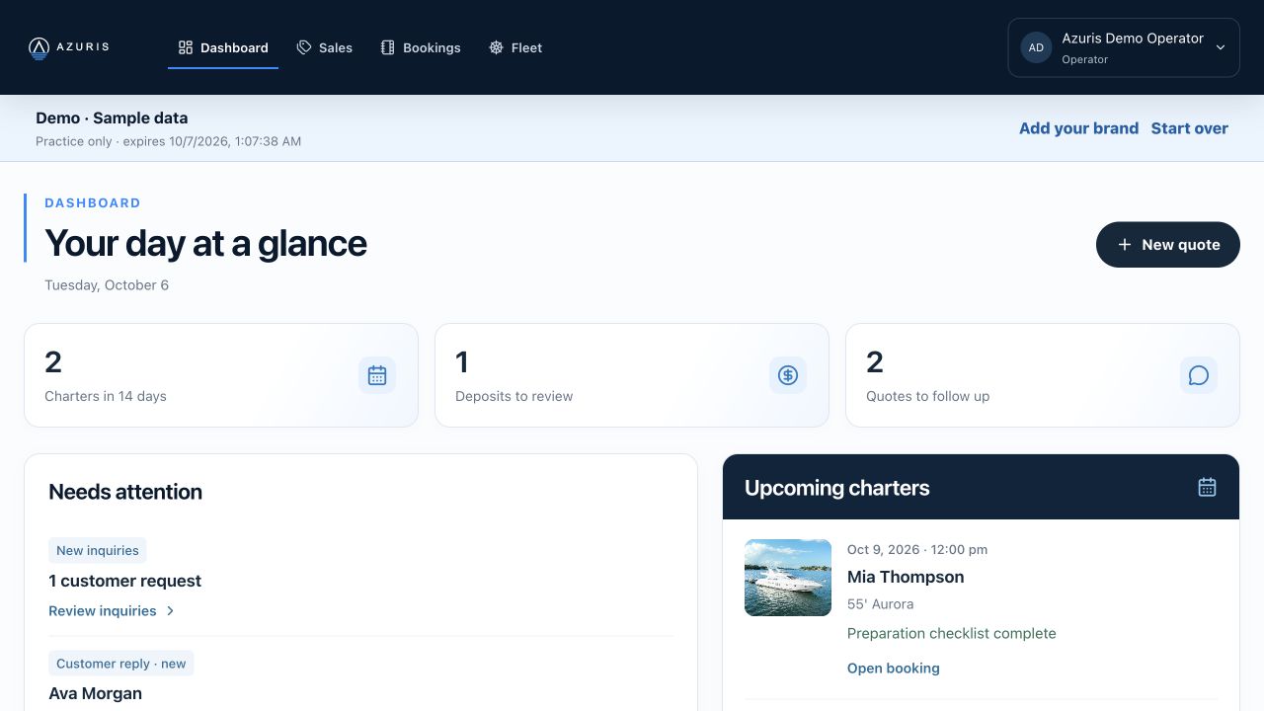1264x711 pixels.
Task: Click the 1 customer request text
Action: [x=125, y=581]
